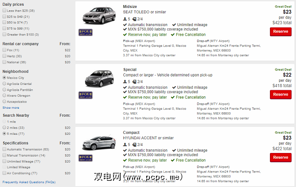Filter by Hertz rental company
The image size is (296, 187).
coord(4,56)
